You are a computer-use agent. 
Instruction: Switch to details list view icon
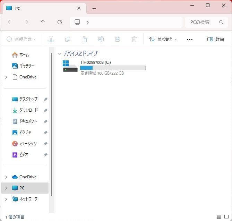tap(219, 217)
